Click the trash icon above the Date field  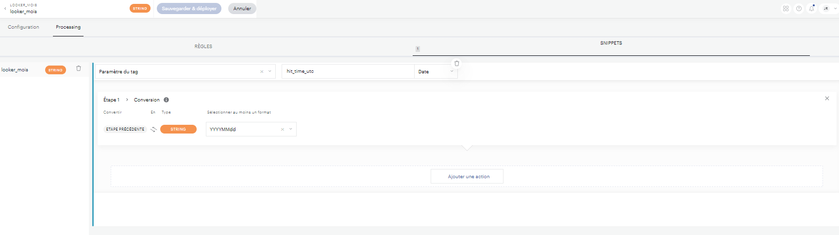click(x=456, y=64)
